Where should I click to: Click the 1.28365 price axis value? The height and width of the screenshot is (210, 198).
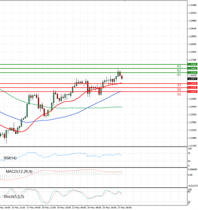click(x=192, y=44)
